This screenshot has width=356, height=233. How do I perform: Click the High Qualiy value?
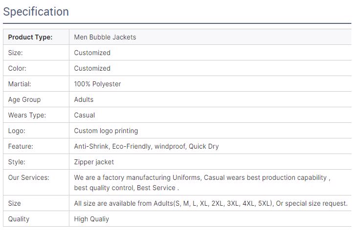coord(91,219)
